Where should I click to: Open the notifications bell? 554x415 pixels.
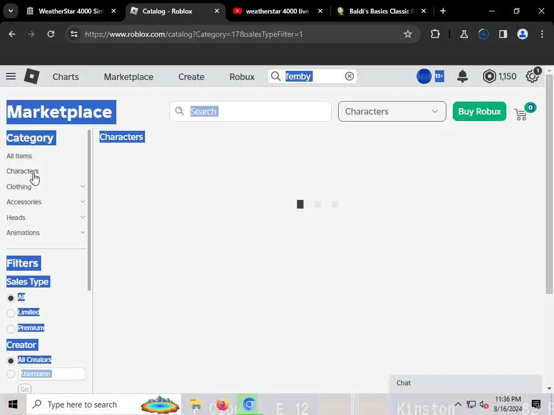click(463, 76)
